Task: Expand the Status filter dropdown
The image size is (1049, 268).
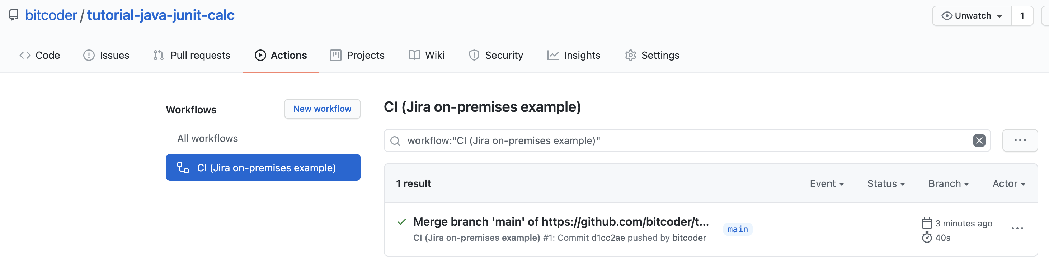Action: coord(886,184)
